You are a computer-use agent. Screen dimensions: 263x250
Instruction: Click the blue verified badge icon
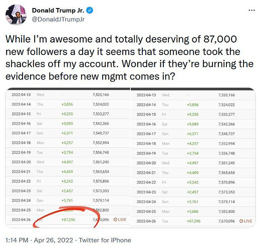(x=90, y=10)
